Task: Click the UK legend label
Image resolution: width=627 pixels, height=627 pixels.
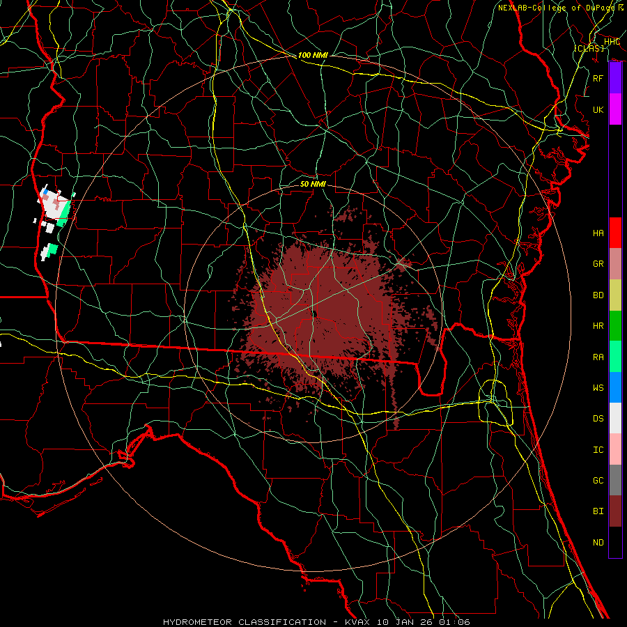Action: point(598,109)
